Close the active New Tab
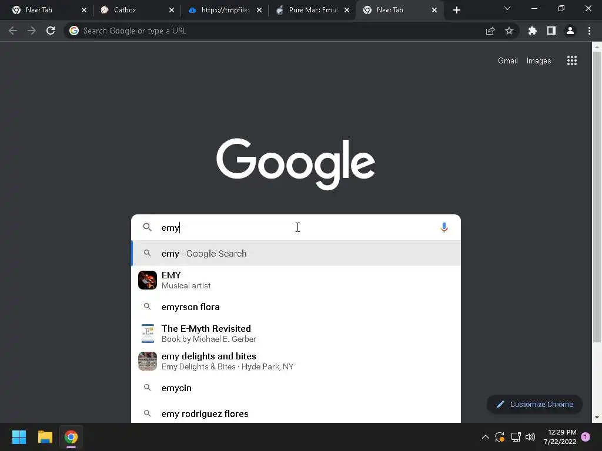The image size is (602, 451). (x=434, y=10)
